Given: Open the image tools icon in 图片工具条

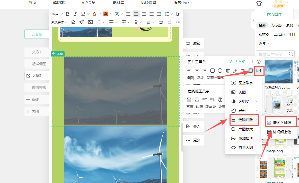Looking at the screenshot, I should (x=259, y=71).
